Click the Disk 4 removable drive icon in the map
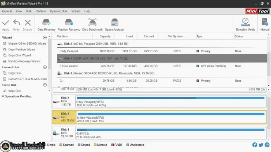This screenshot has width=271, height=152. point(56,133)
